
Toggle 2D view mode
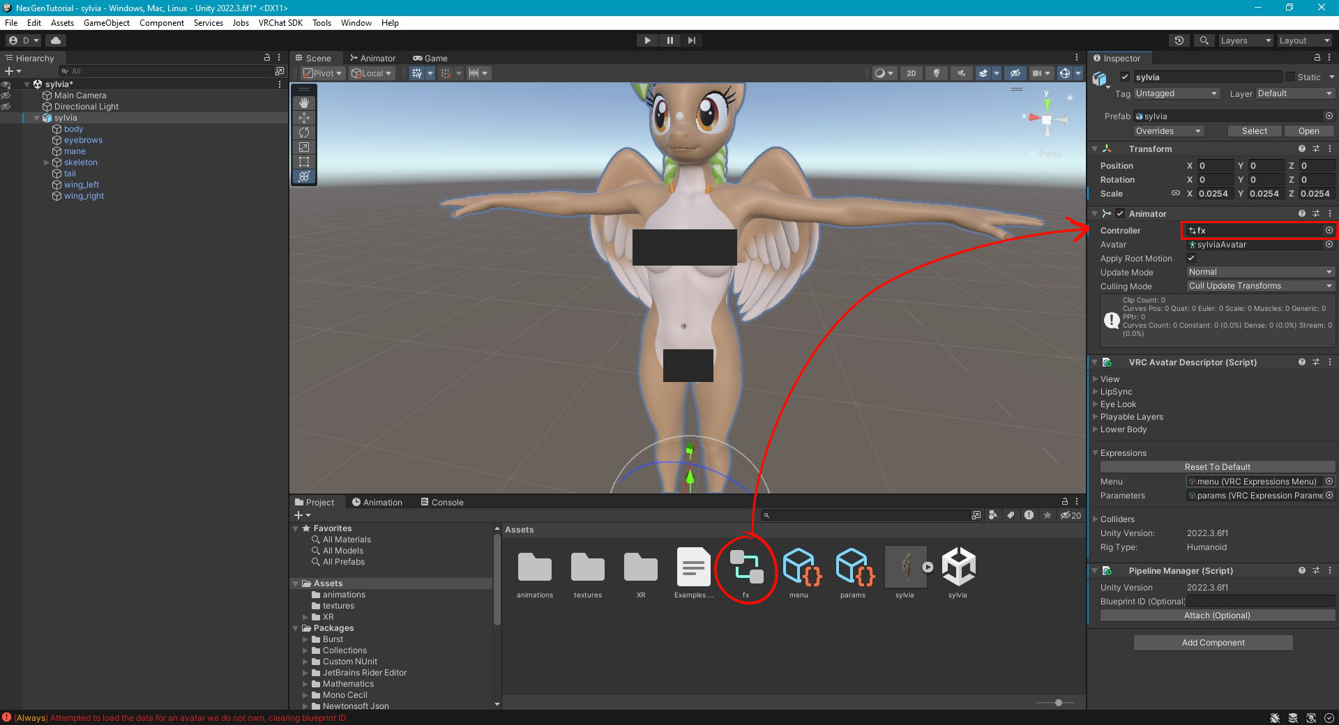tap(911, 73)
